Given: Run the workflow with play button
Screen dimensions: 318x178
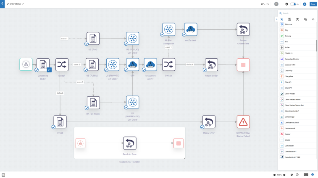Looking at the screenshot, I should [x=305, y=4].
